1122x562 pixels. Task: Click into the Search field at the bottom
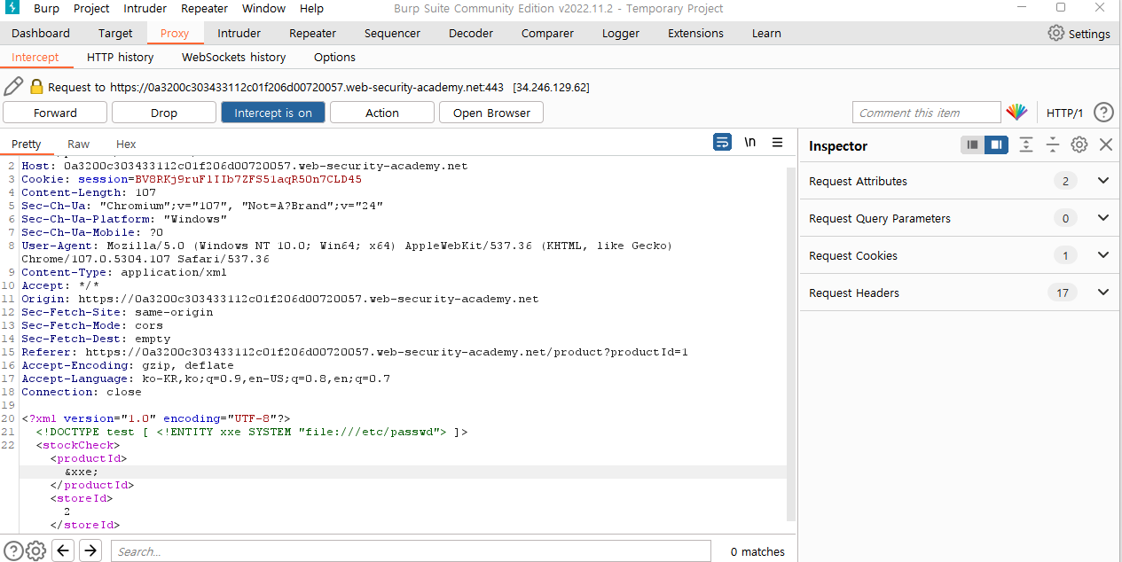[411, 551]
